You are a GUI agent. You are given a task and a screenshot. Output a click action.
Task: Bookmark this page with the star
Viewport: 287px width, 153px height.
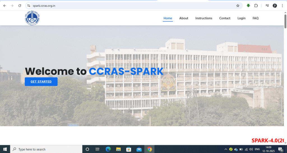click(x=238, y=6)
